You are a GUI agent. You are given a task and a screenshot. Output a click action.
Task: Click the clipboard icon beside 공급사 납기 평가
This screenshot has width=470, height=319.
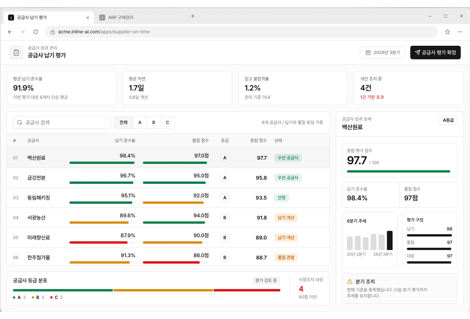click(x=16, y=53)
